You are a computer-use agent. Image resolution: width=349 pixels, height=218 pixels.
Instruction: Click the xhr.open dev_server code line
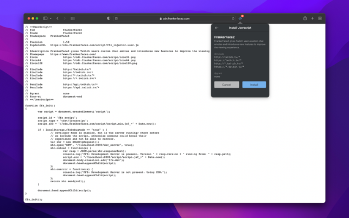click(92, 145)
